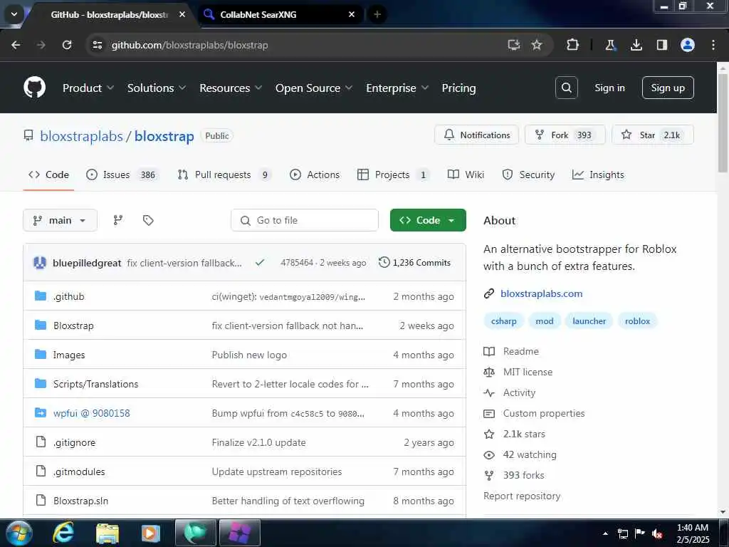Viewport: 729px width, 547px height.
Task: View tags icon next to branches
Action: click(x=148, y=220)
